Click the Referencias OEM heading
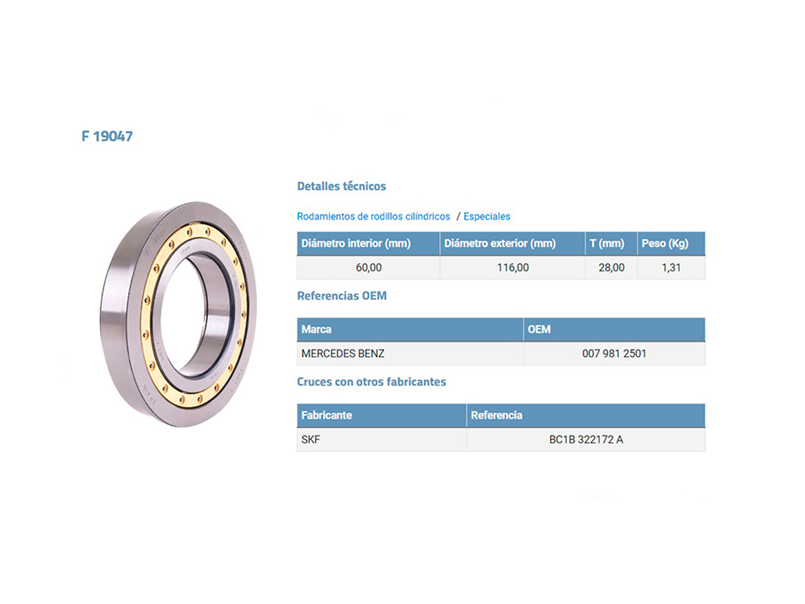Image resolution: width=805 pixels, height=604 pixels. [341, 296]
